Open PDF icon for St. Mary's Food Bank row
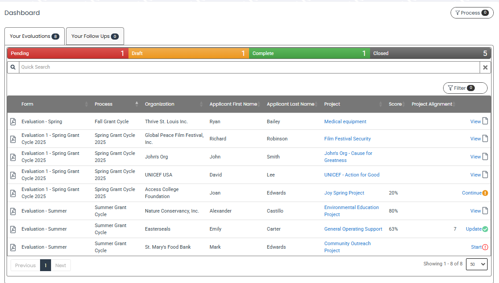 [13, 247]
